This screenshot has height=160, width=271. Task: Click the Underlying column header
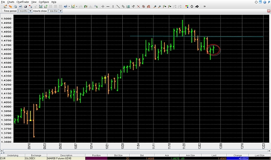tap(13, 155)
